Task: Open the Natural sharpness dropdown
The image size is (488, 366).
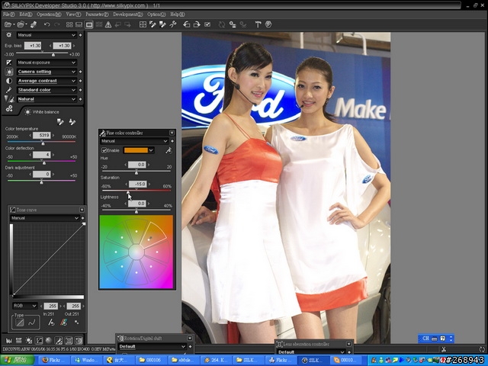Action: click(47, 99)
